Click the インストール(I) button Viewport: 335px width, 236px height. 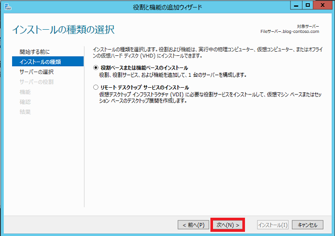pos(272,225)
